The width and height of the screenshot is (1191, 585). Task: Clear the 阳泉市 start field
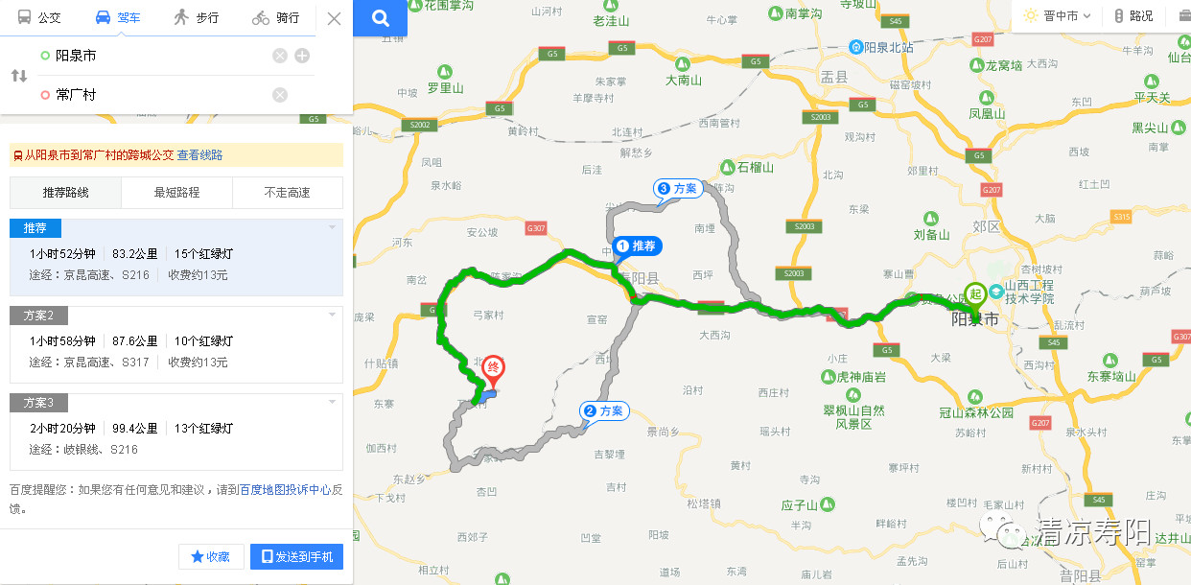(280, 56)
